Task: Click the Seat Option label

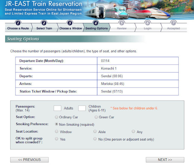Action: click(x=25, y=117)
